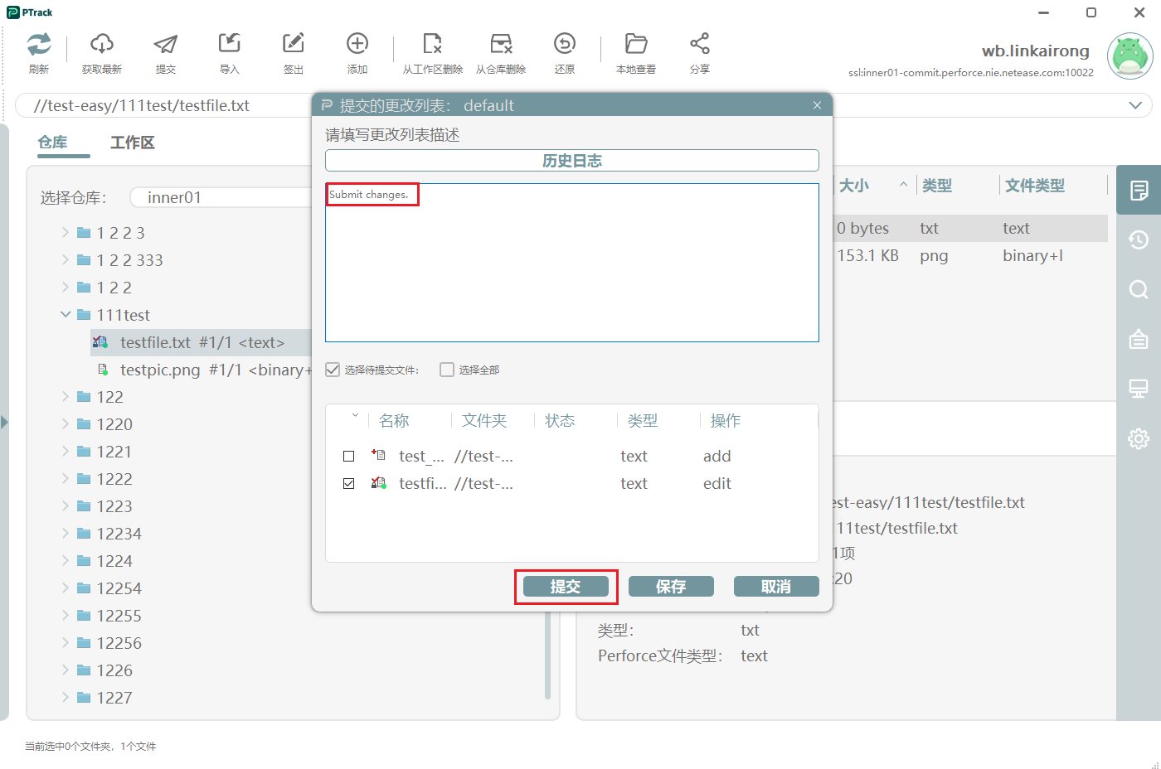Click the Checkout (签出) toolbar icon
Screen dimensions: 1161x769
[294, 43]
